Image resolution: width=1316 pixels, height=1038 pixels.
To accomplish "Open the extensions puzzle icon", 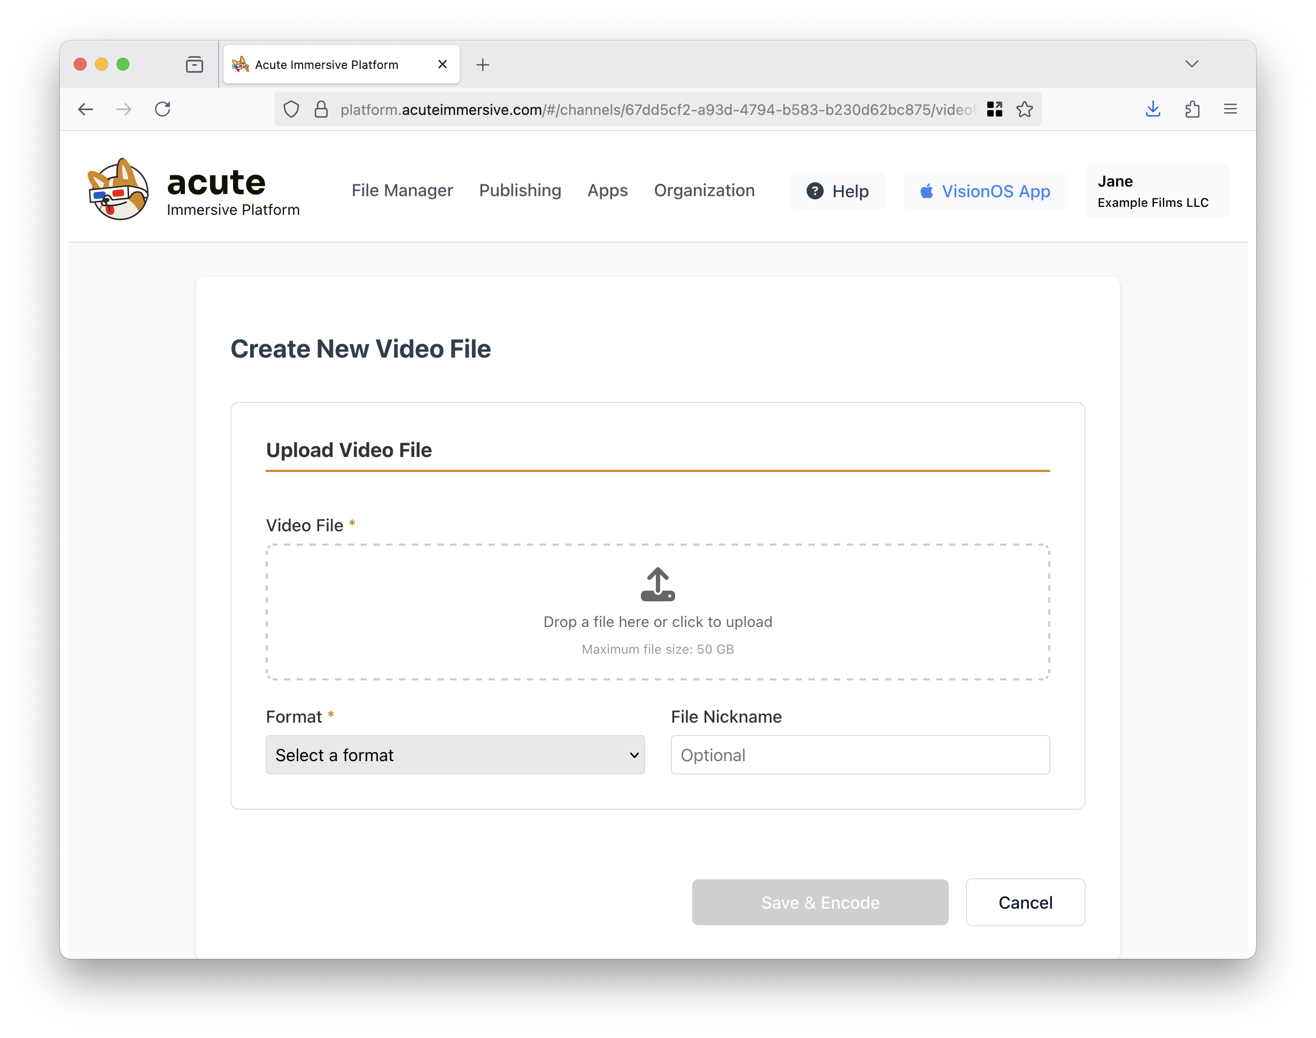I will point(1192,110).
